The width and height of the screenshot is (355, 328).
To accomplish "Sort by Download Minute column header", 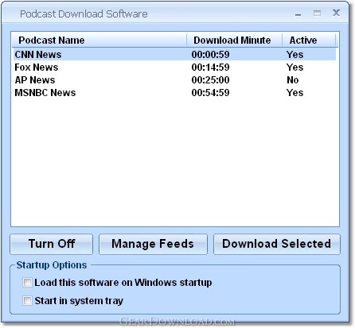I will (x=234, y=41).
